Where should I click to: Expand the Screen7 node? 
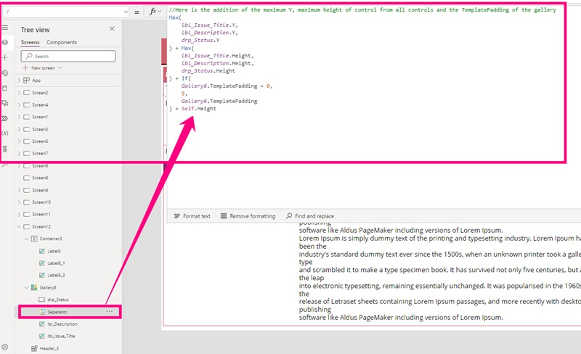coord(19,153)
